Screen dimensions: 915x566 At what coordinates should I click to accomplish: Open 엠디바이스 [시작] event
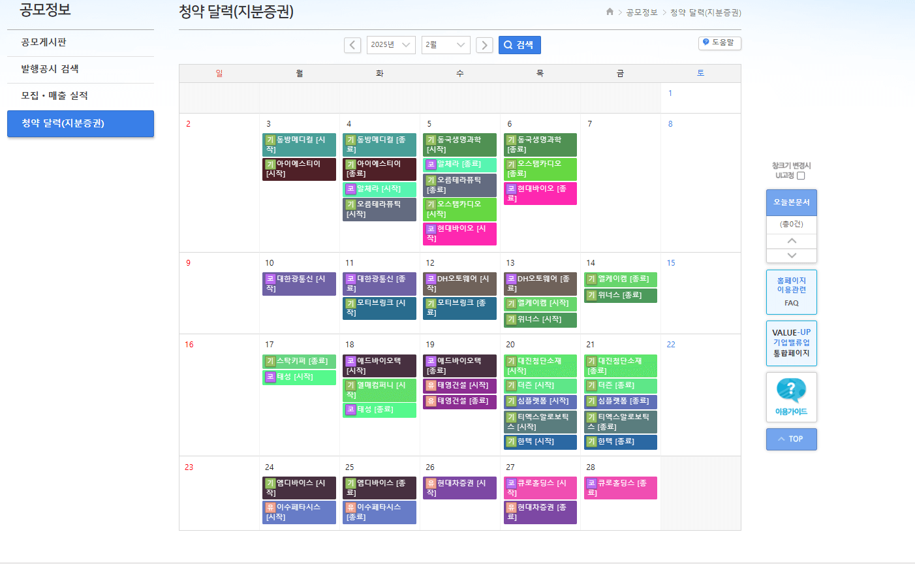[x=299, y=488]
